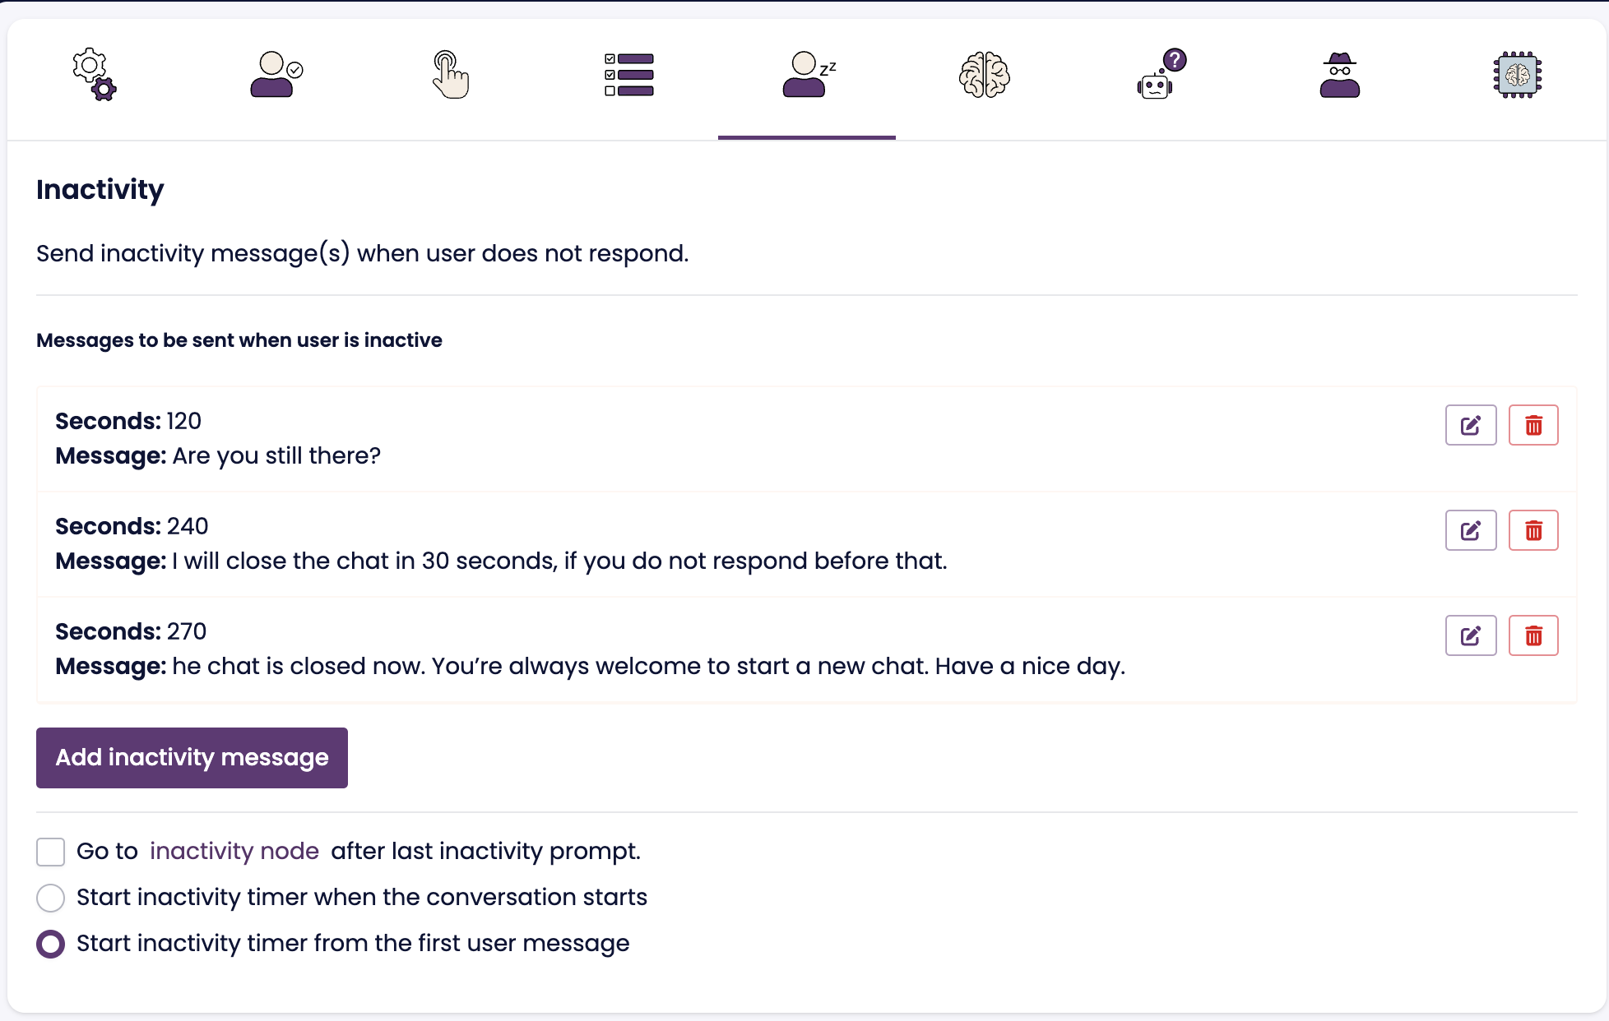Delete the 270 seconds chat closed message
This screenshot has width=1609, height=1021.
click(x=1533, y=635)
